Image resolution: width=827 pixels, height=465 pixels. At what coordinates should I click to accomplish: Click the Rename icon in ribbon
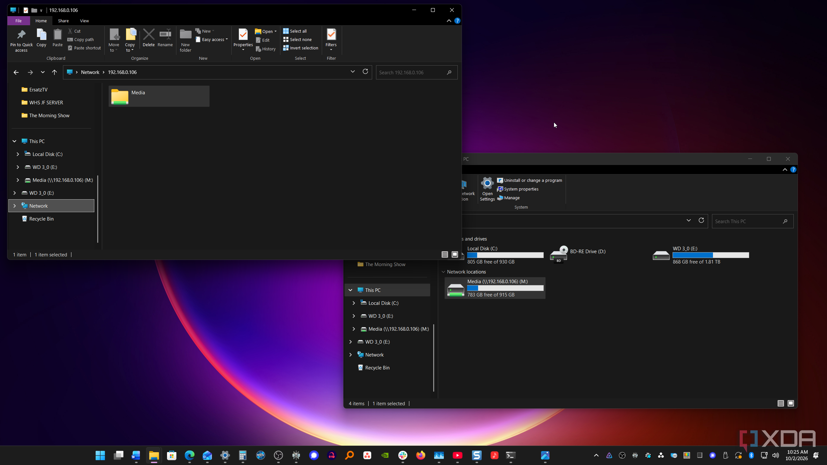165,35
